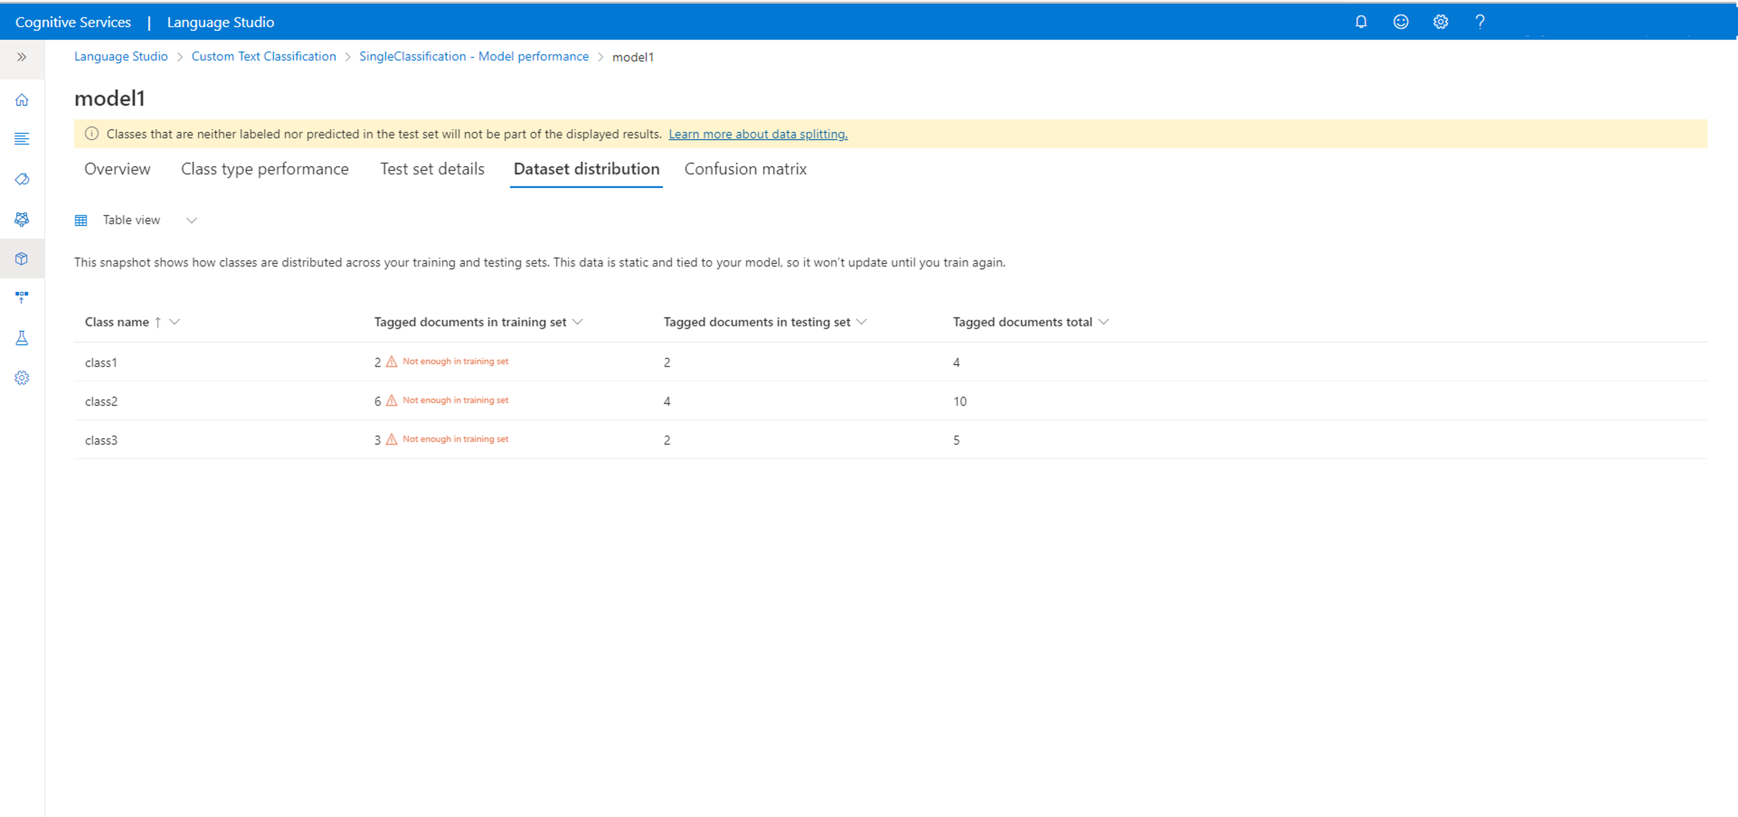Open the notifications bell
This screenshot has height=817, width=1738.
(x=1361, y=22)
